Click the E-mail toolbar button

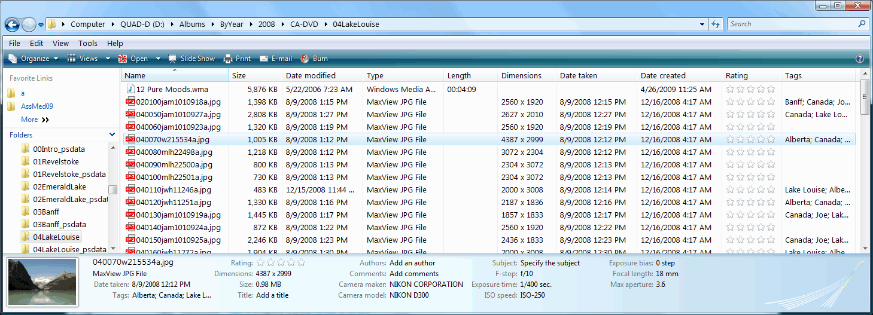pyautogui.click(x=276, y=59)
